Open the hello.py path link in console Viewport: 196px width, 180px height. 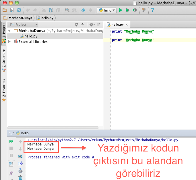tap(128, 140)
